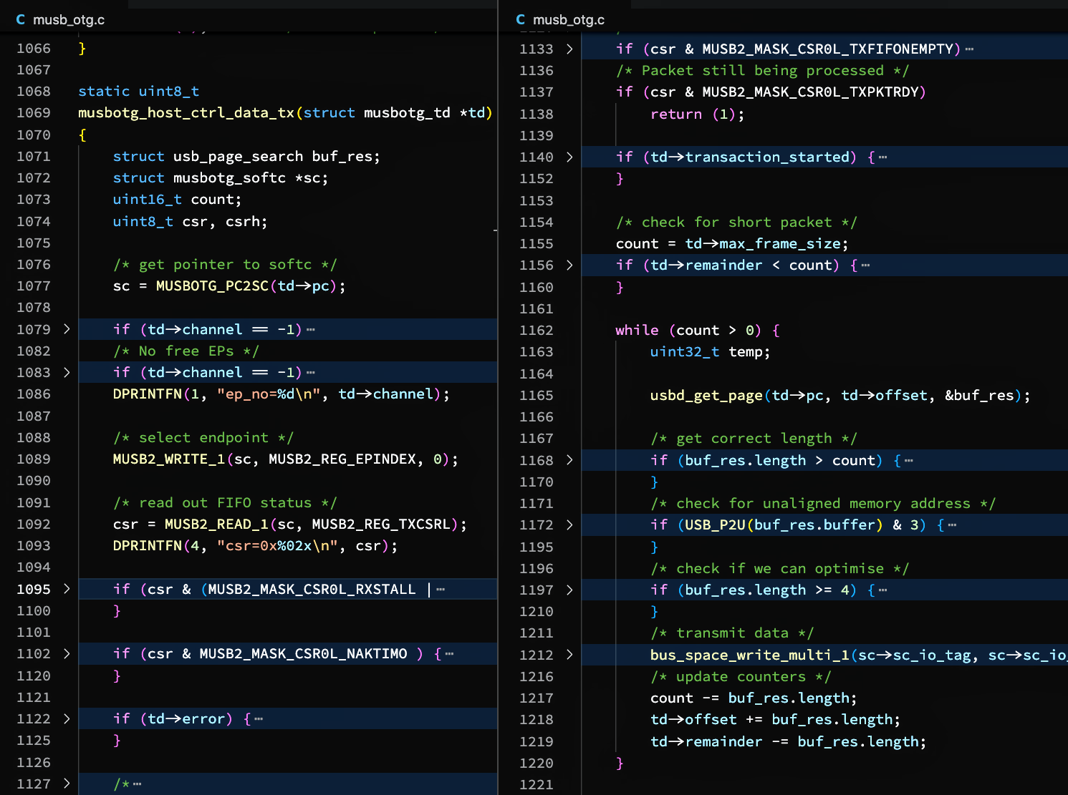The height and width of the screenshot is (795, 1068).
Task: Click 'return (1);' statement
Action: (698, 114)
